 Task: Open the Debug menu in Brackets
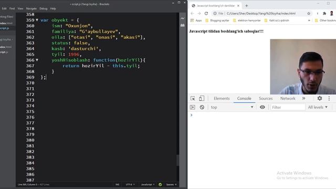point(43,8)
